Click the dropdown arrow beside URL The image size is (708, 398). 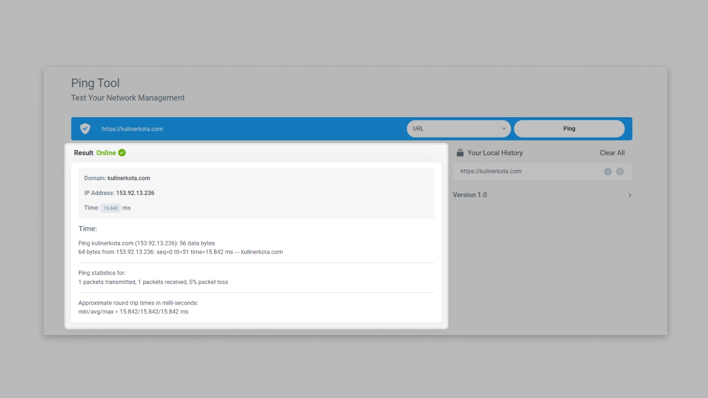[x=504, y=129]
